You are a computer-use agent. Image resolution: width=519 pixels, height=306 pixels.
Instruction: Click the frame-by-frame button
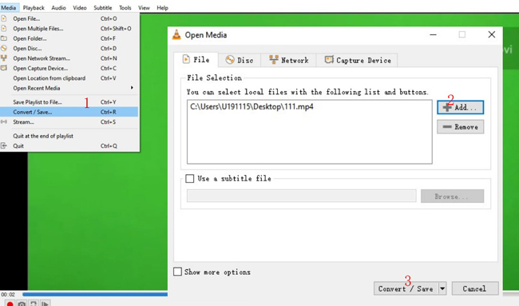46,304
